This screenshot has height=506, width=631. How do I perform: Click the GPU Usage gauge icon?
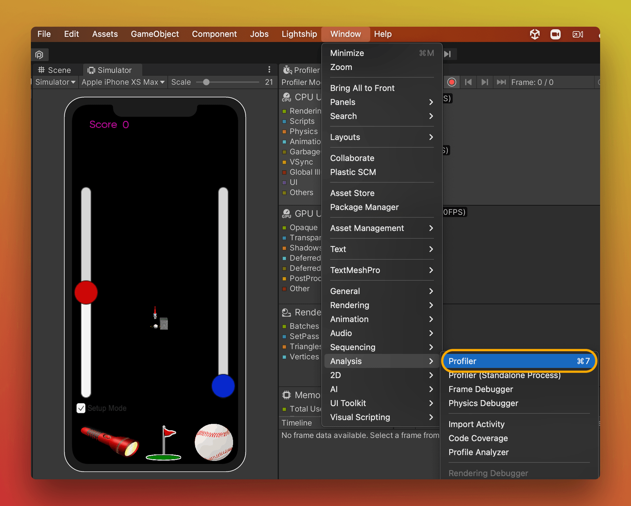(x=286, y=213)
